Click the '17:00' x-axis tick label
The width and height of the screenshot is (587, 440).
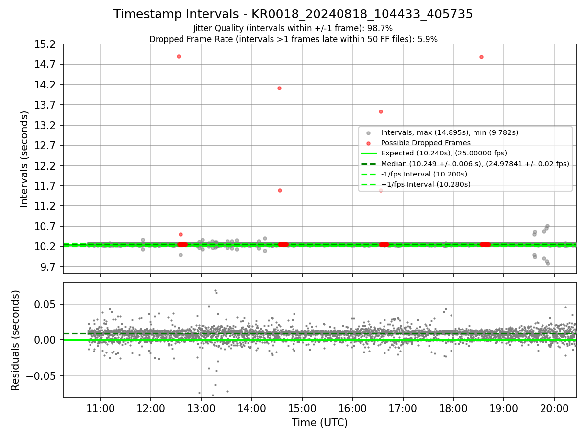pos(403,409)
